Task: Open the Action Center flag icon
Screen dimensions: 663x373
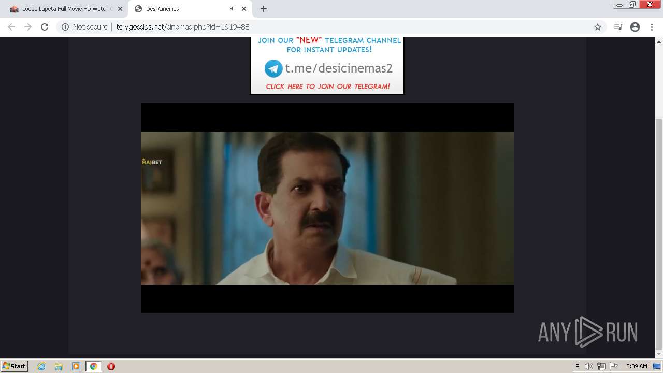Action: pyautogui.click(x=614, y=366)
